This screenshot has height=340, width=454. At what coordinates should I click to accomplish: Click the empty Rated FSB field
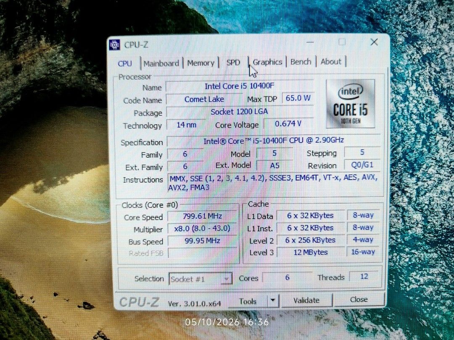202,253
